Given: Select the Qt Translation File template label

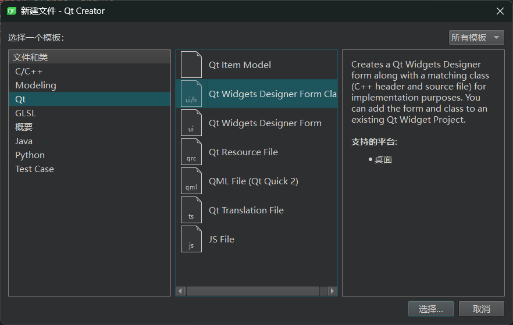Looking at the screenshot, I should 246,210.
